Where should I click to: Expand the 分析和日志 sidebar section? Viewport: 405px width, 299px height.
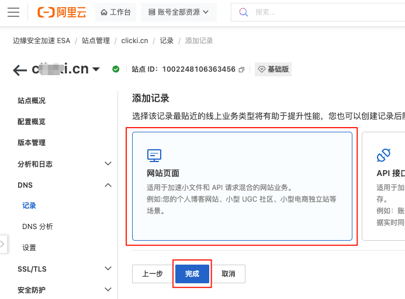pos(108,164)
